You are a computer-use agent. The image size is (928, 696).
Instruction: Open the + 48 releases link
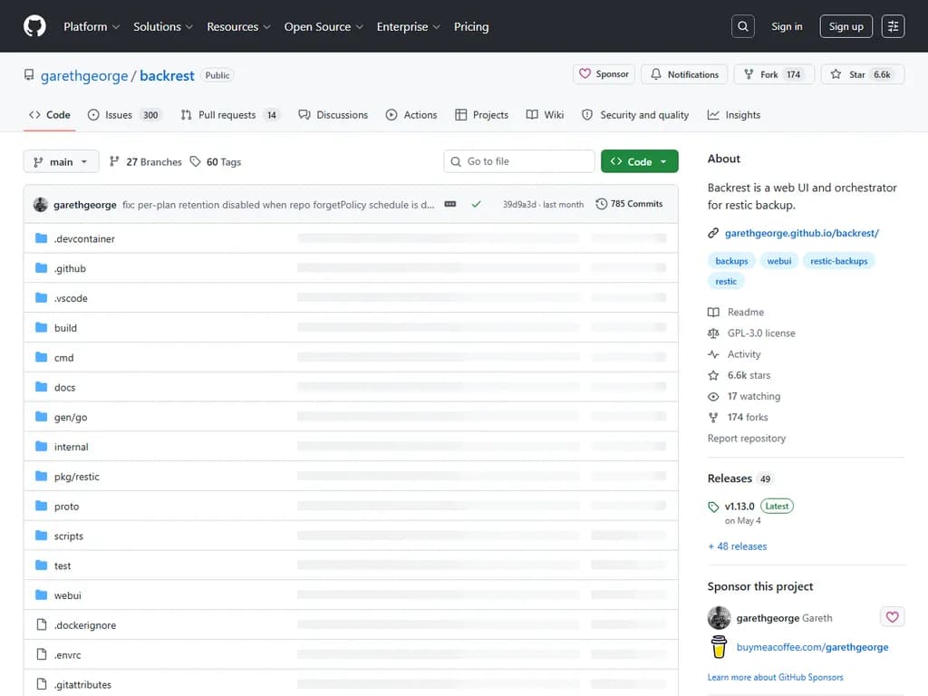[x=738, y=546]
